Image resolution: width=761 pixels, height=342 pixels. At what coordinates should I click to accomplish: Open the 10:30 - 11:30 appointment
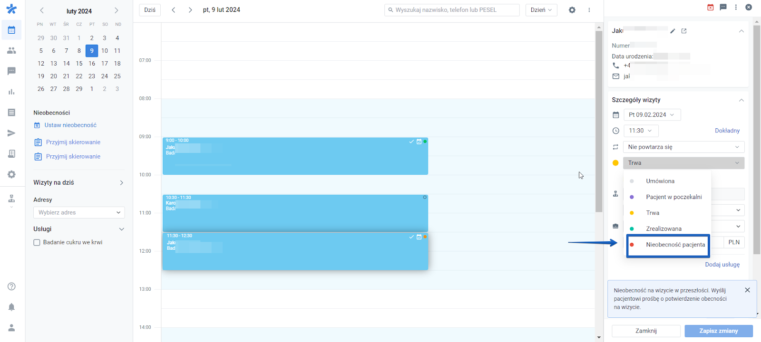(x=295, y=213)
